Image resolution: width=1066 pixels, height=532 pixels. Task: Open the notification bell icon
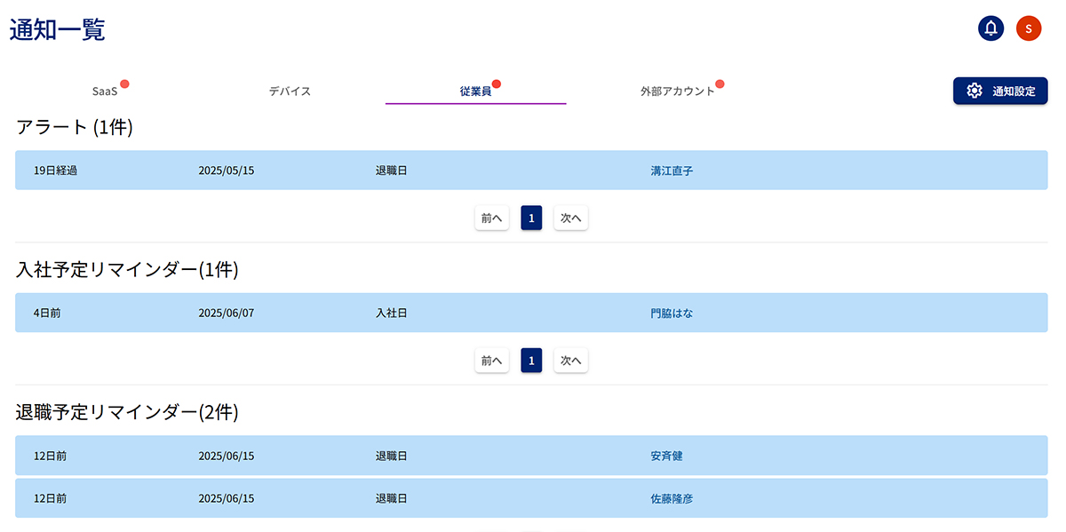[990, 28]
